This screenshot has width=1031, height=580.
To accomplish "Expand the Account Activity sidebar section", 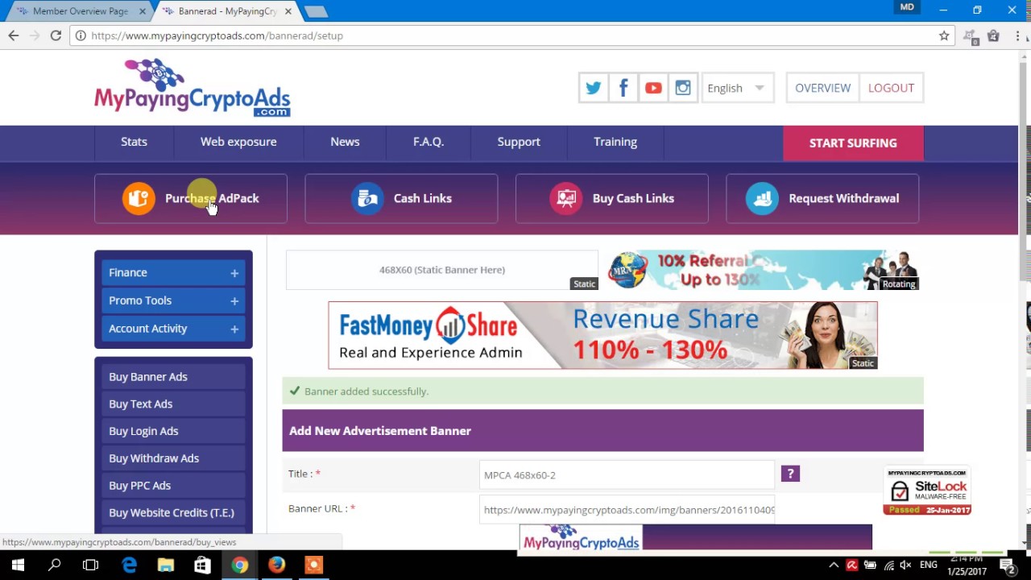I will point(173,329).
